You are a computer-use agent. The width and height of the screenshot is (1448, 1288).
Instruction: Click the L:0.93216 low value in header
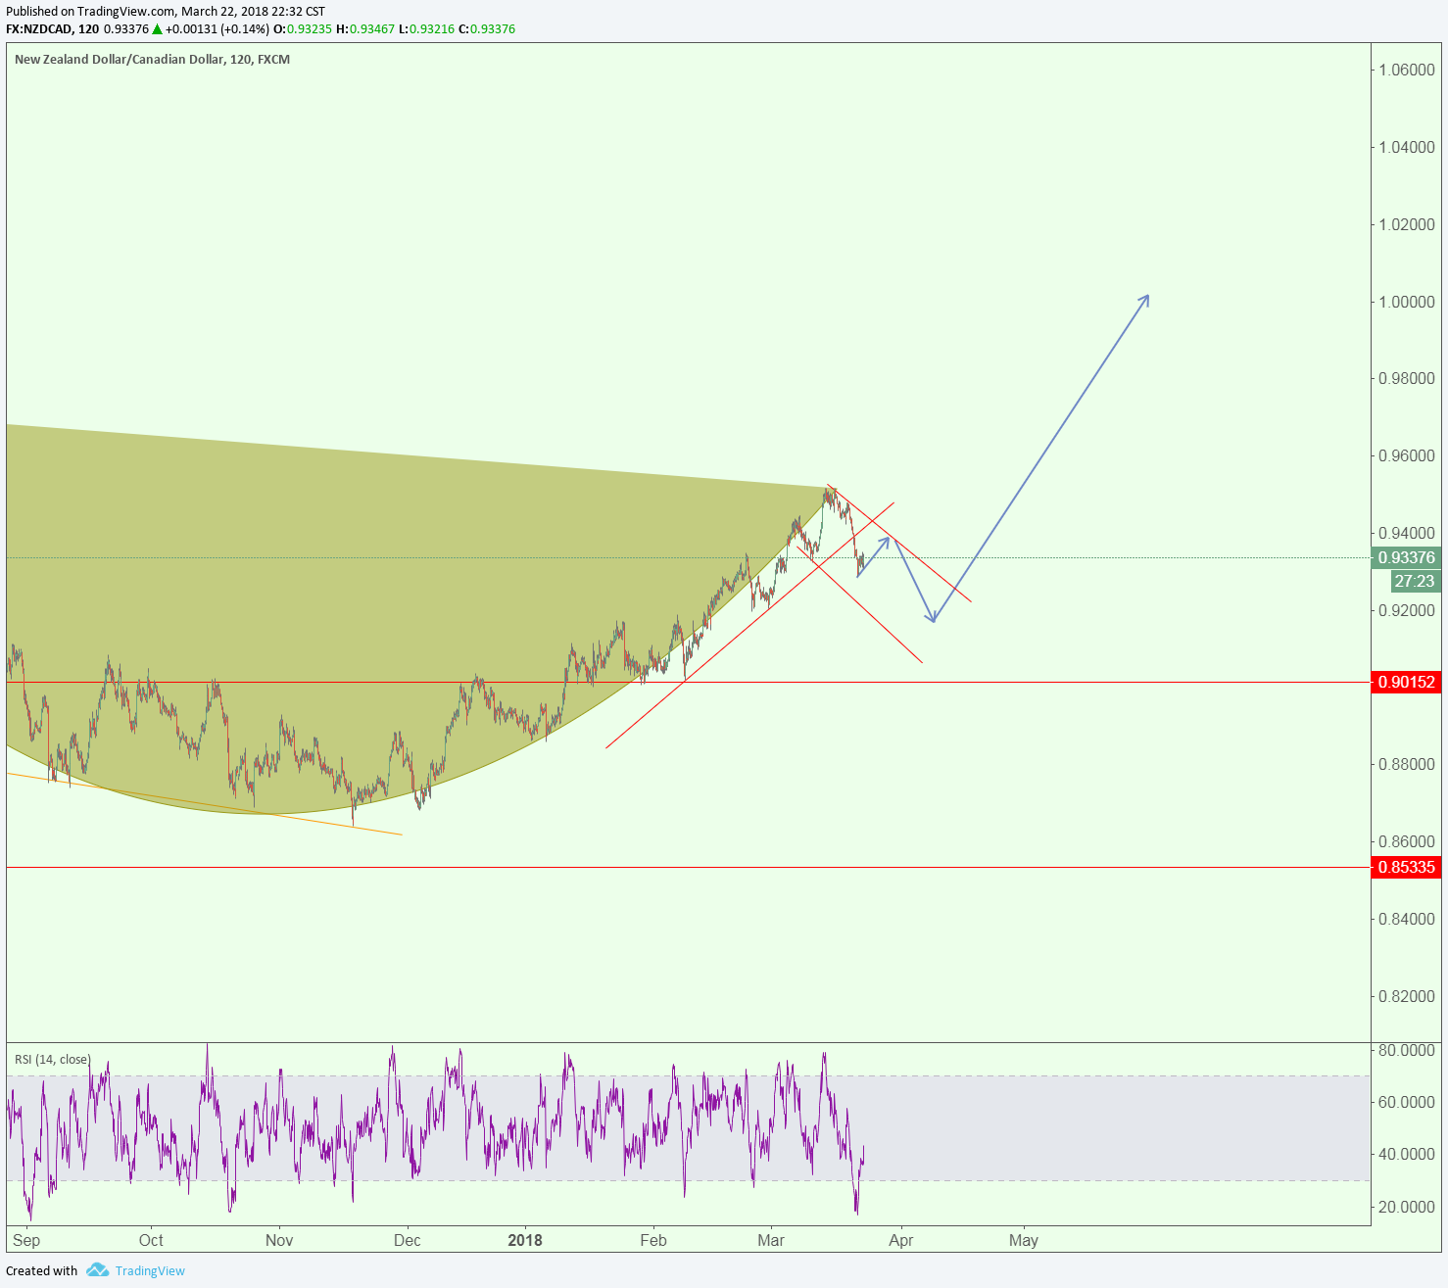[x=426, y=28]
